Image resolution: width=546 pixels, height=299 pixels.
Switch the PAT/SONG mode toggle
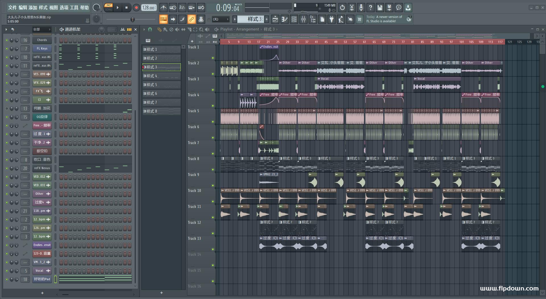pyautogui.click(x=109, y=7)
